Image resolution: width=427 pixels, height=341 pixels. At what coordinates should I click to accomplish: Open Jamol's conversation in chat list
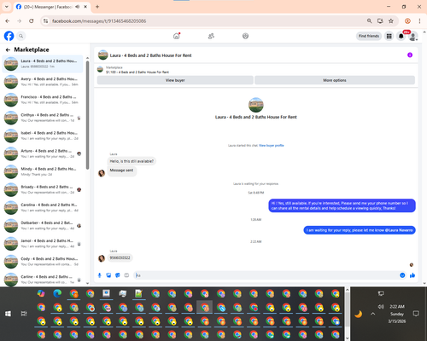point(43,244)
